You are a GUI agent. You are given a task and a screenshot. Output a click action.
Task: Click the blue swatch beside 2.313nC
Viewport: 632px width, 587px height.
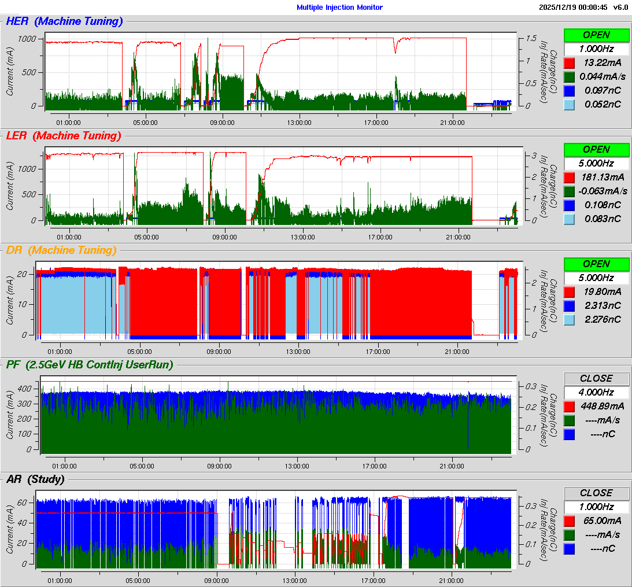[569, 306]
